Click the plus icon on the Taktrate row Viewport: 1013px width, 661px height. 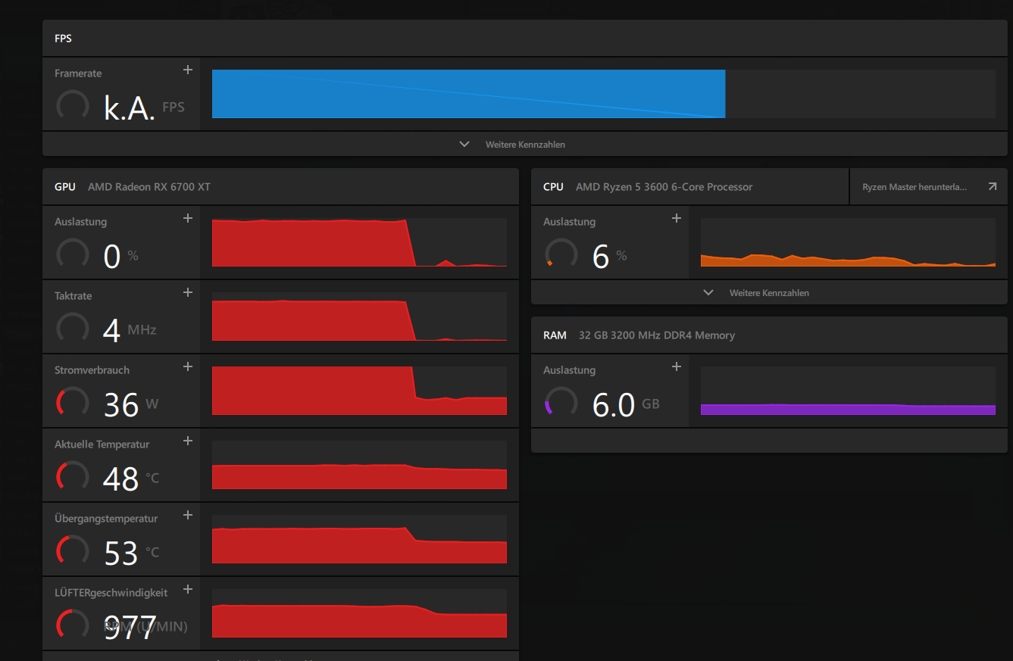[x=188, y=293]
